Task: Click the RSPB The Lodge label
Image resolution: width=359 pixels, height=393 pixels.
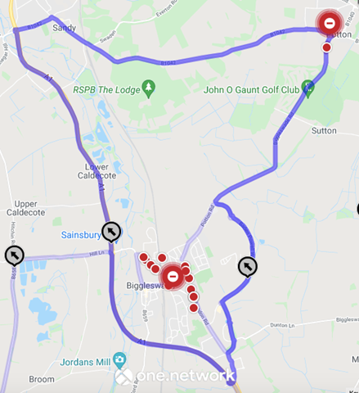Action: pos(106,90)
